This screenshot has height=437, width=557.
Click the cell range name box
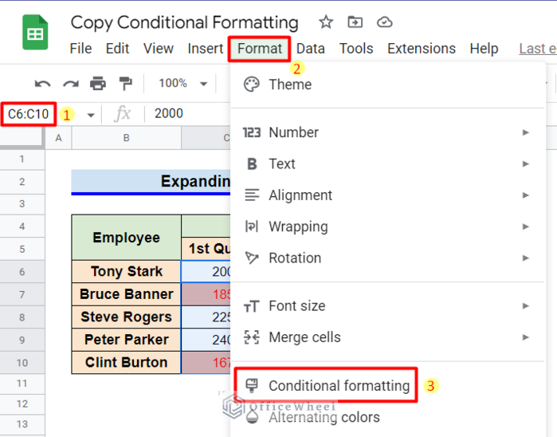[x=29, y=114]
